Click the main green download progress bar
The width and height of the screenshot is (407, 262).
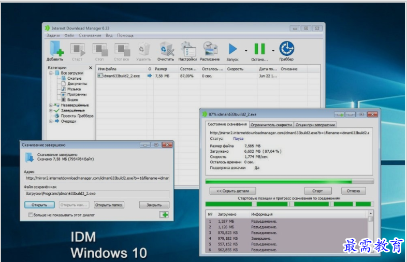289,181
